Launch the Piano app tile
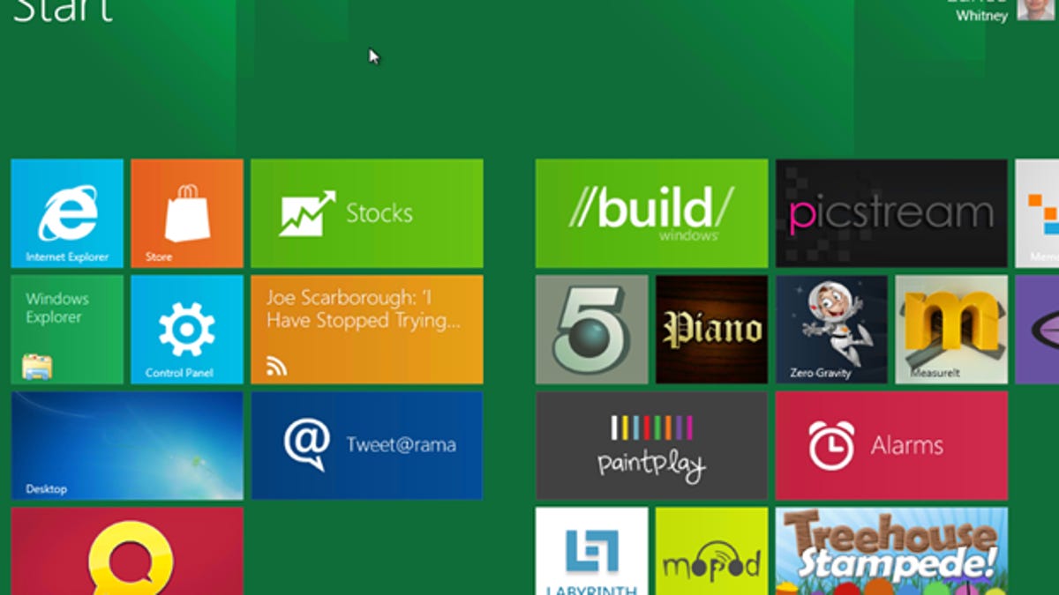Viewport: 1059px width, 595px height. point(711,329)
